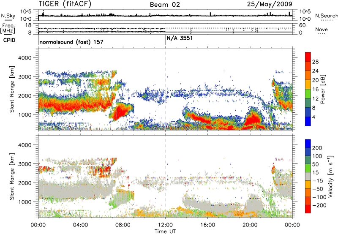Click the 'Nave' legend label
The height and width of the screenshot is (234, 338).
[322, 29]
